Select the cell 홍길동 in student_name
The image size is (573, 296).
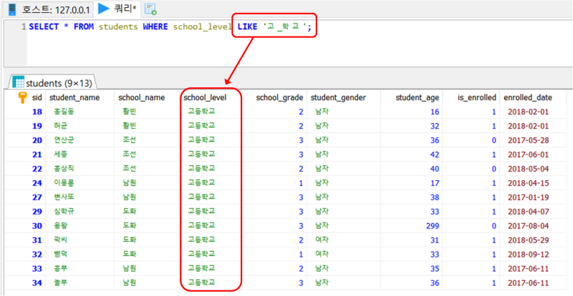click(x=64, y=112)
